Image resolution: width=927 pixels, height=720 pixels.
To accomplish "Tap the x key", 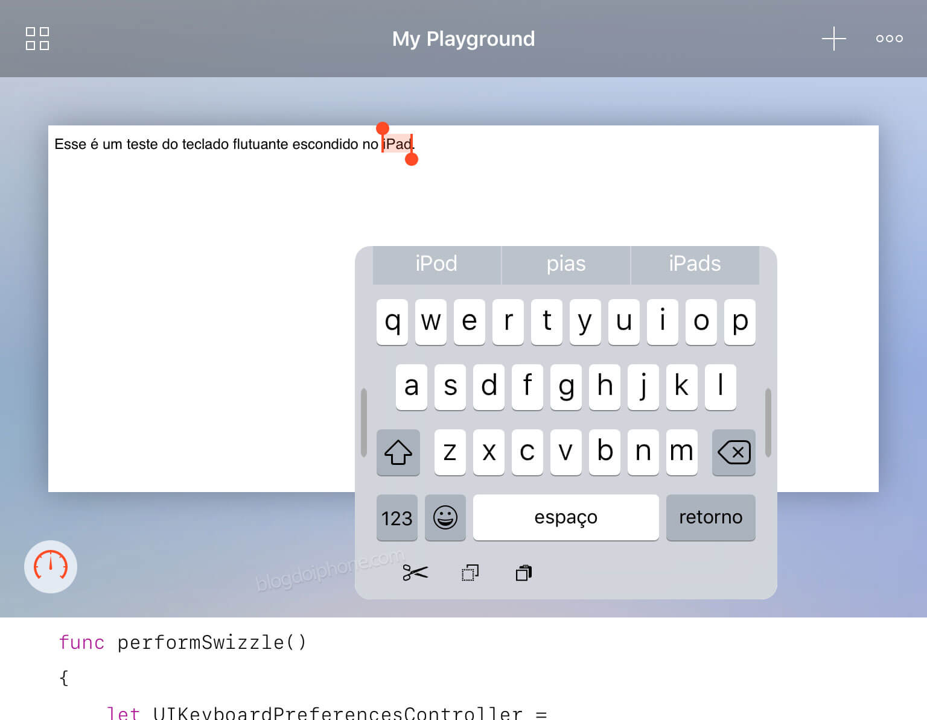I will pos(489,452).
